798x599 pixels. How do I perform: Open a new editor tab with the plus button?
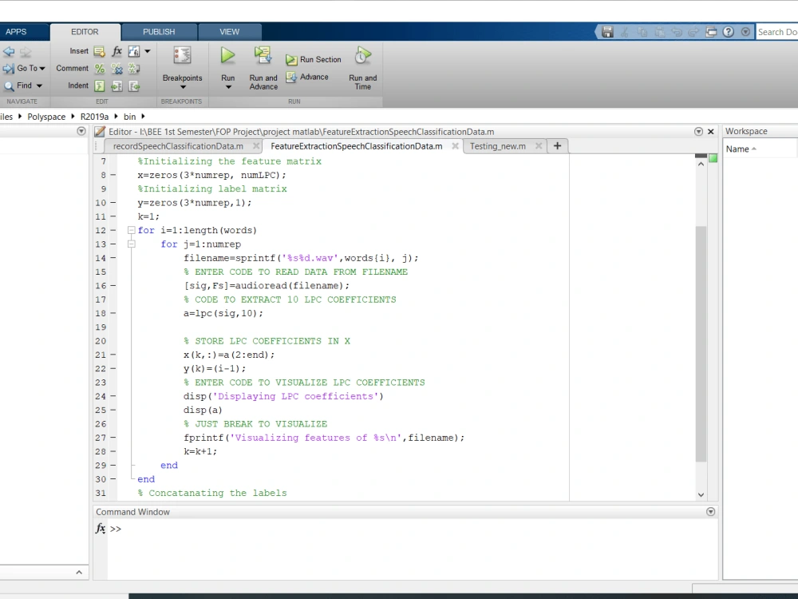click(x=557, y=146)
